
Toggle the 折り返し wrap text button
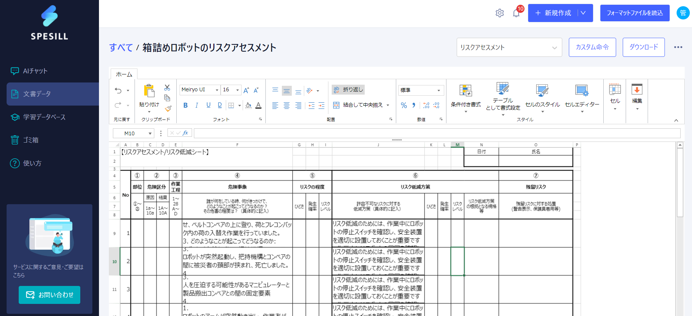point(348,89)
